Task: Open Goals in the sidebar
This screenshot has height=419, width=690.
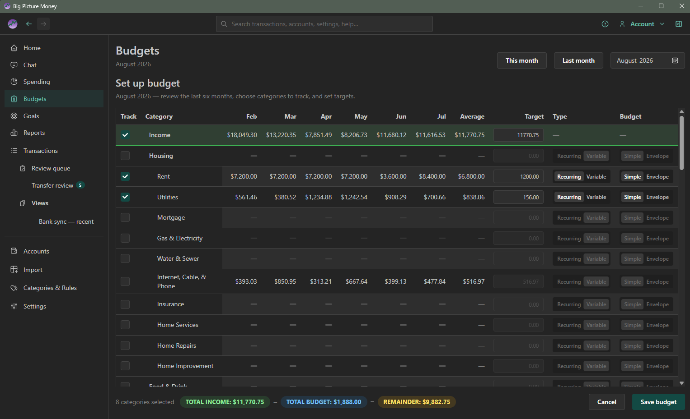Action: (54, 116)
